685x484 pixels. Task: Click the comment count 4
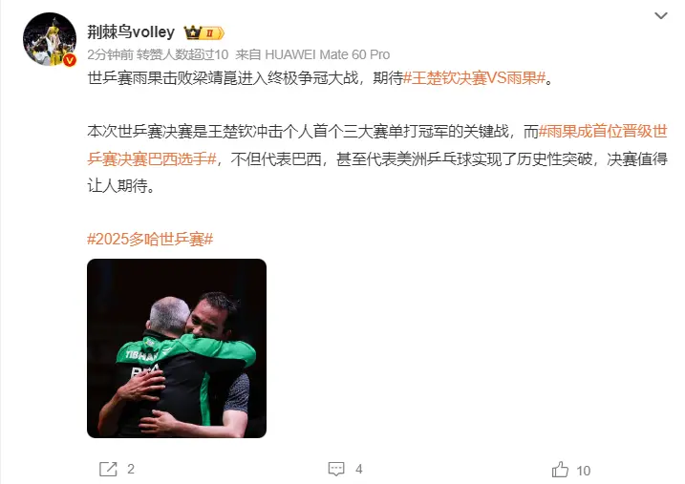(x=358, y=469)
